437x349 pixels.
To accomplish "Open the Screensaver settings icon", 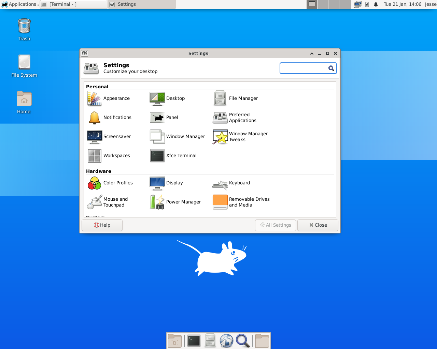I will [x=95, y=136].
